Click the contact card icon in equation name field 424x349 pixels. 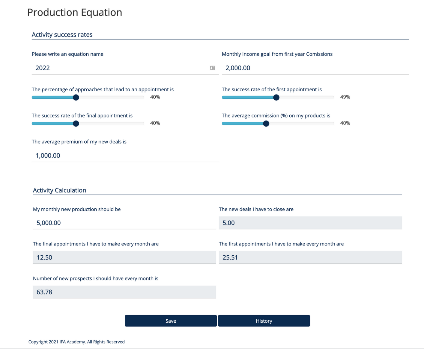click(213, 68)
